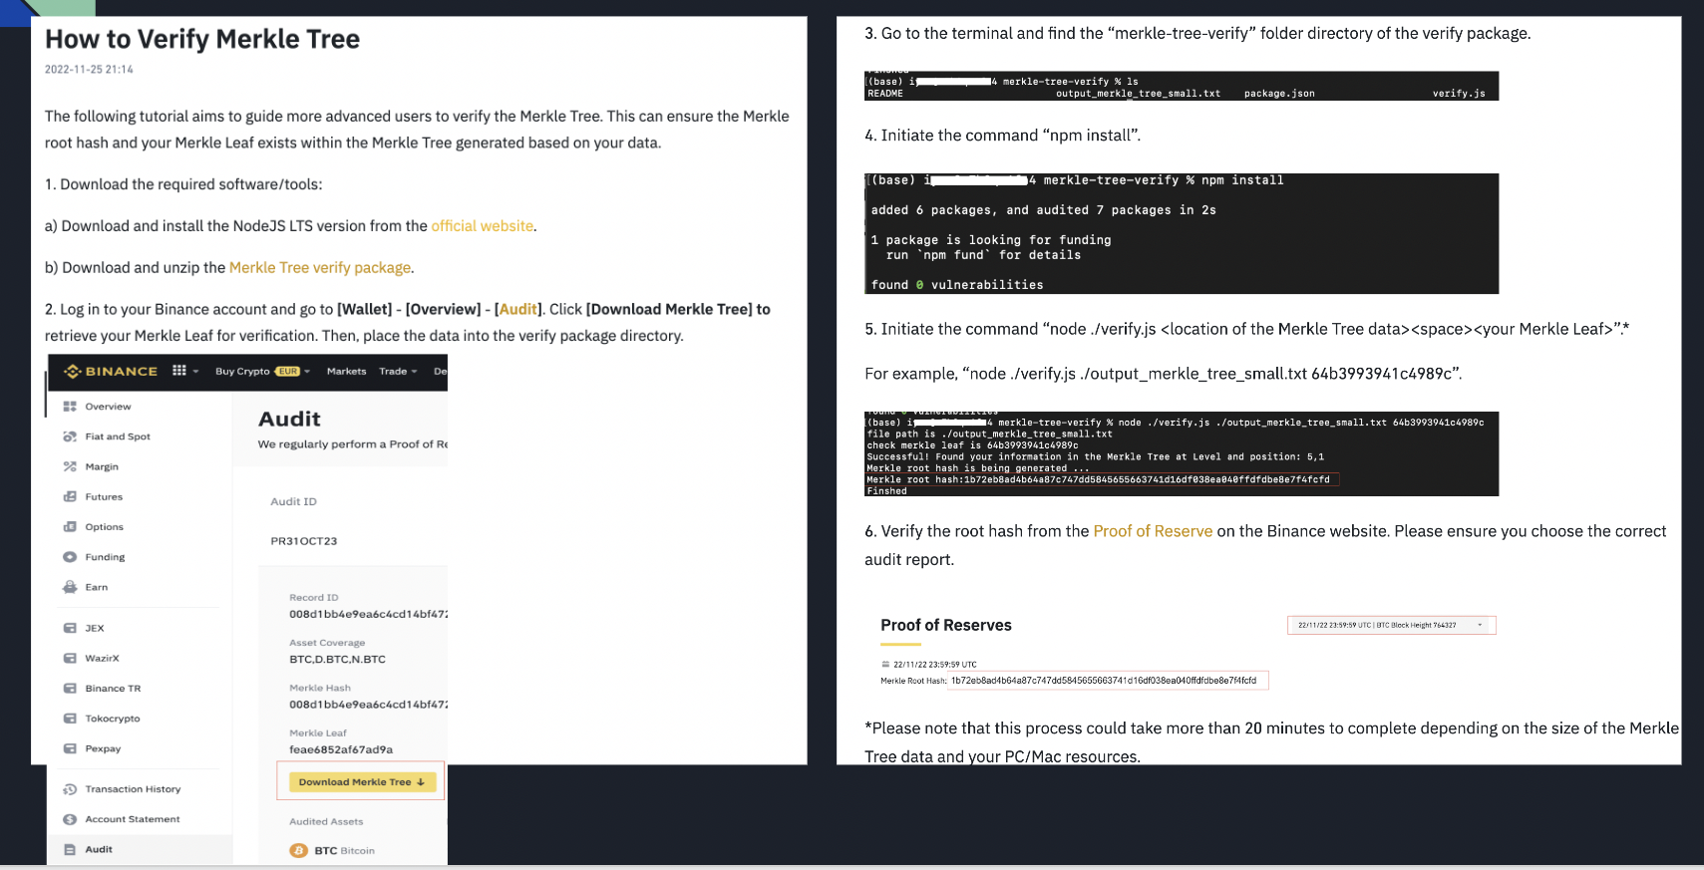Click the Tokocrypto wallet icon
The height and width of the screenshot is (870, 1704).
(x=70, y=719)
